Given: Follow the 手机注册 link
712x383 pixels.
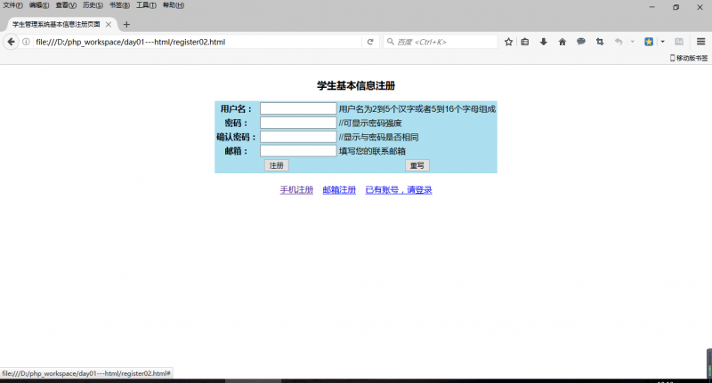Looking at the screenshot, I should coord(296,190).
